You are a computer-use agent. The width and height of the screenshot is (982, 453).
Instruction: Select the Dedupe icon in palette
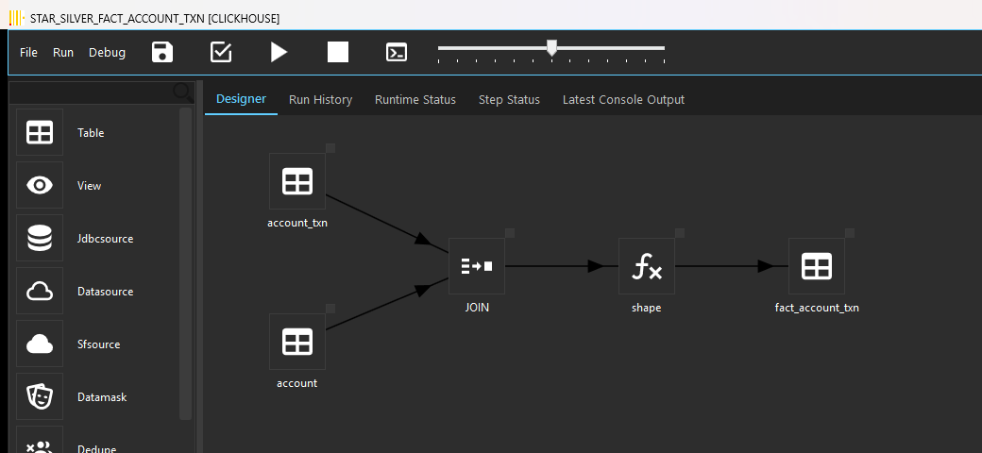[x=40, y=440]
